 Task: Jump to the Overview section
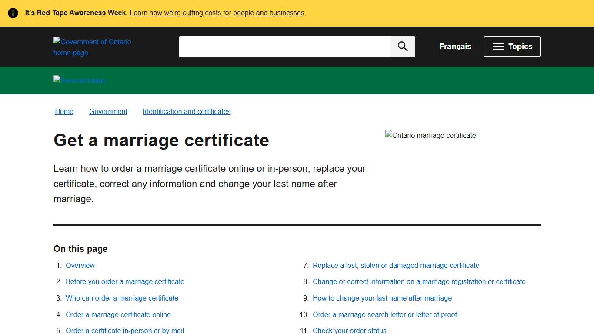(x=80, y=265)
